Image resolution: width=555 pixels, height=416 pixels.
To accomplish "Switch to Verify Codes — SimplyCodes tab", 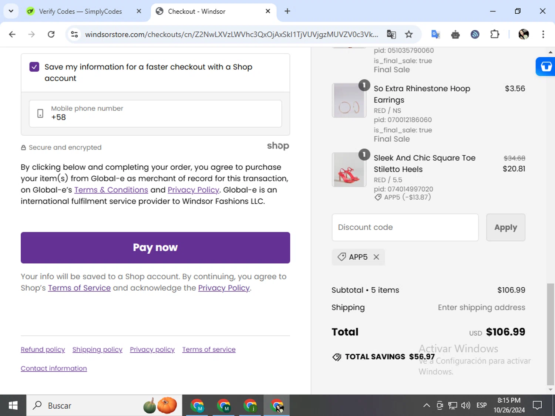I will (x=80, y=11).
